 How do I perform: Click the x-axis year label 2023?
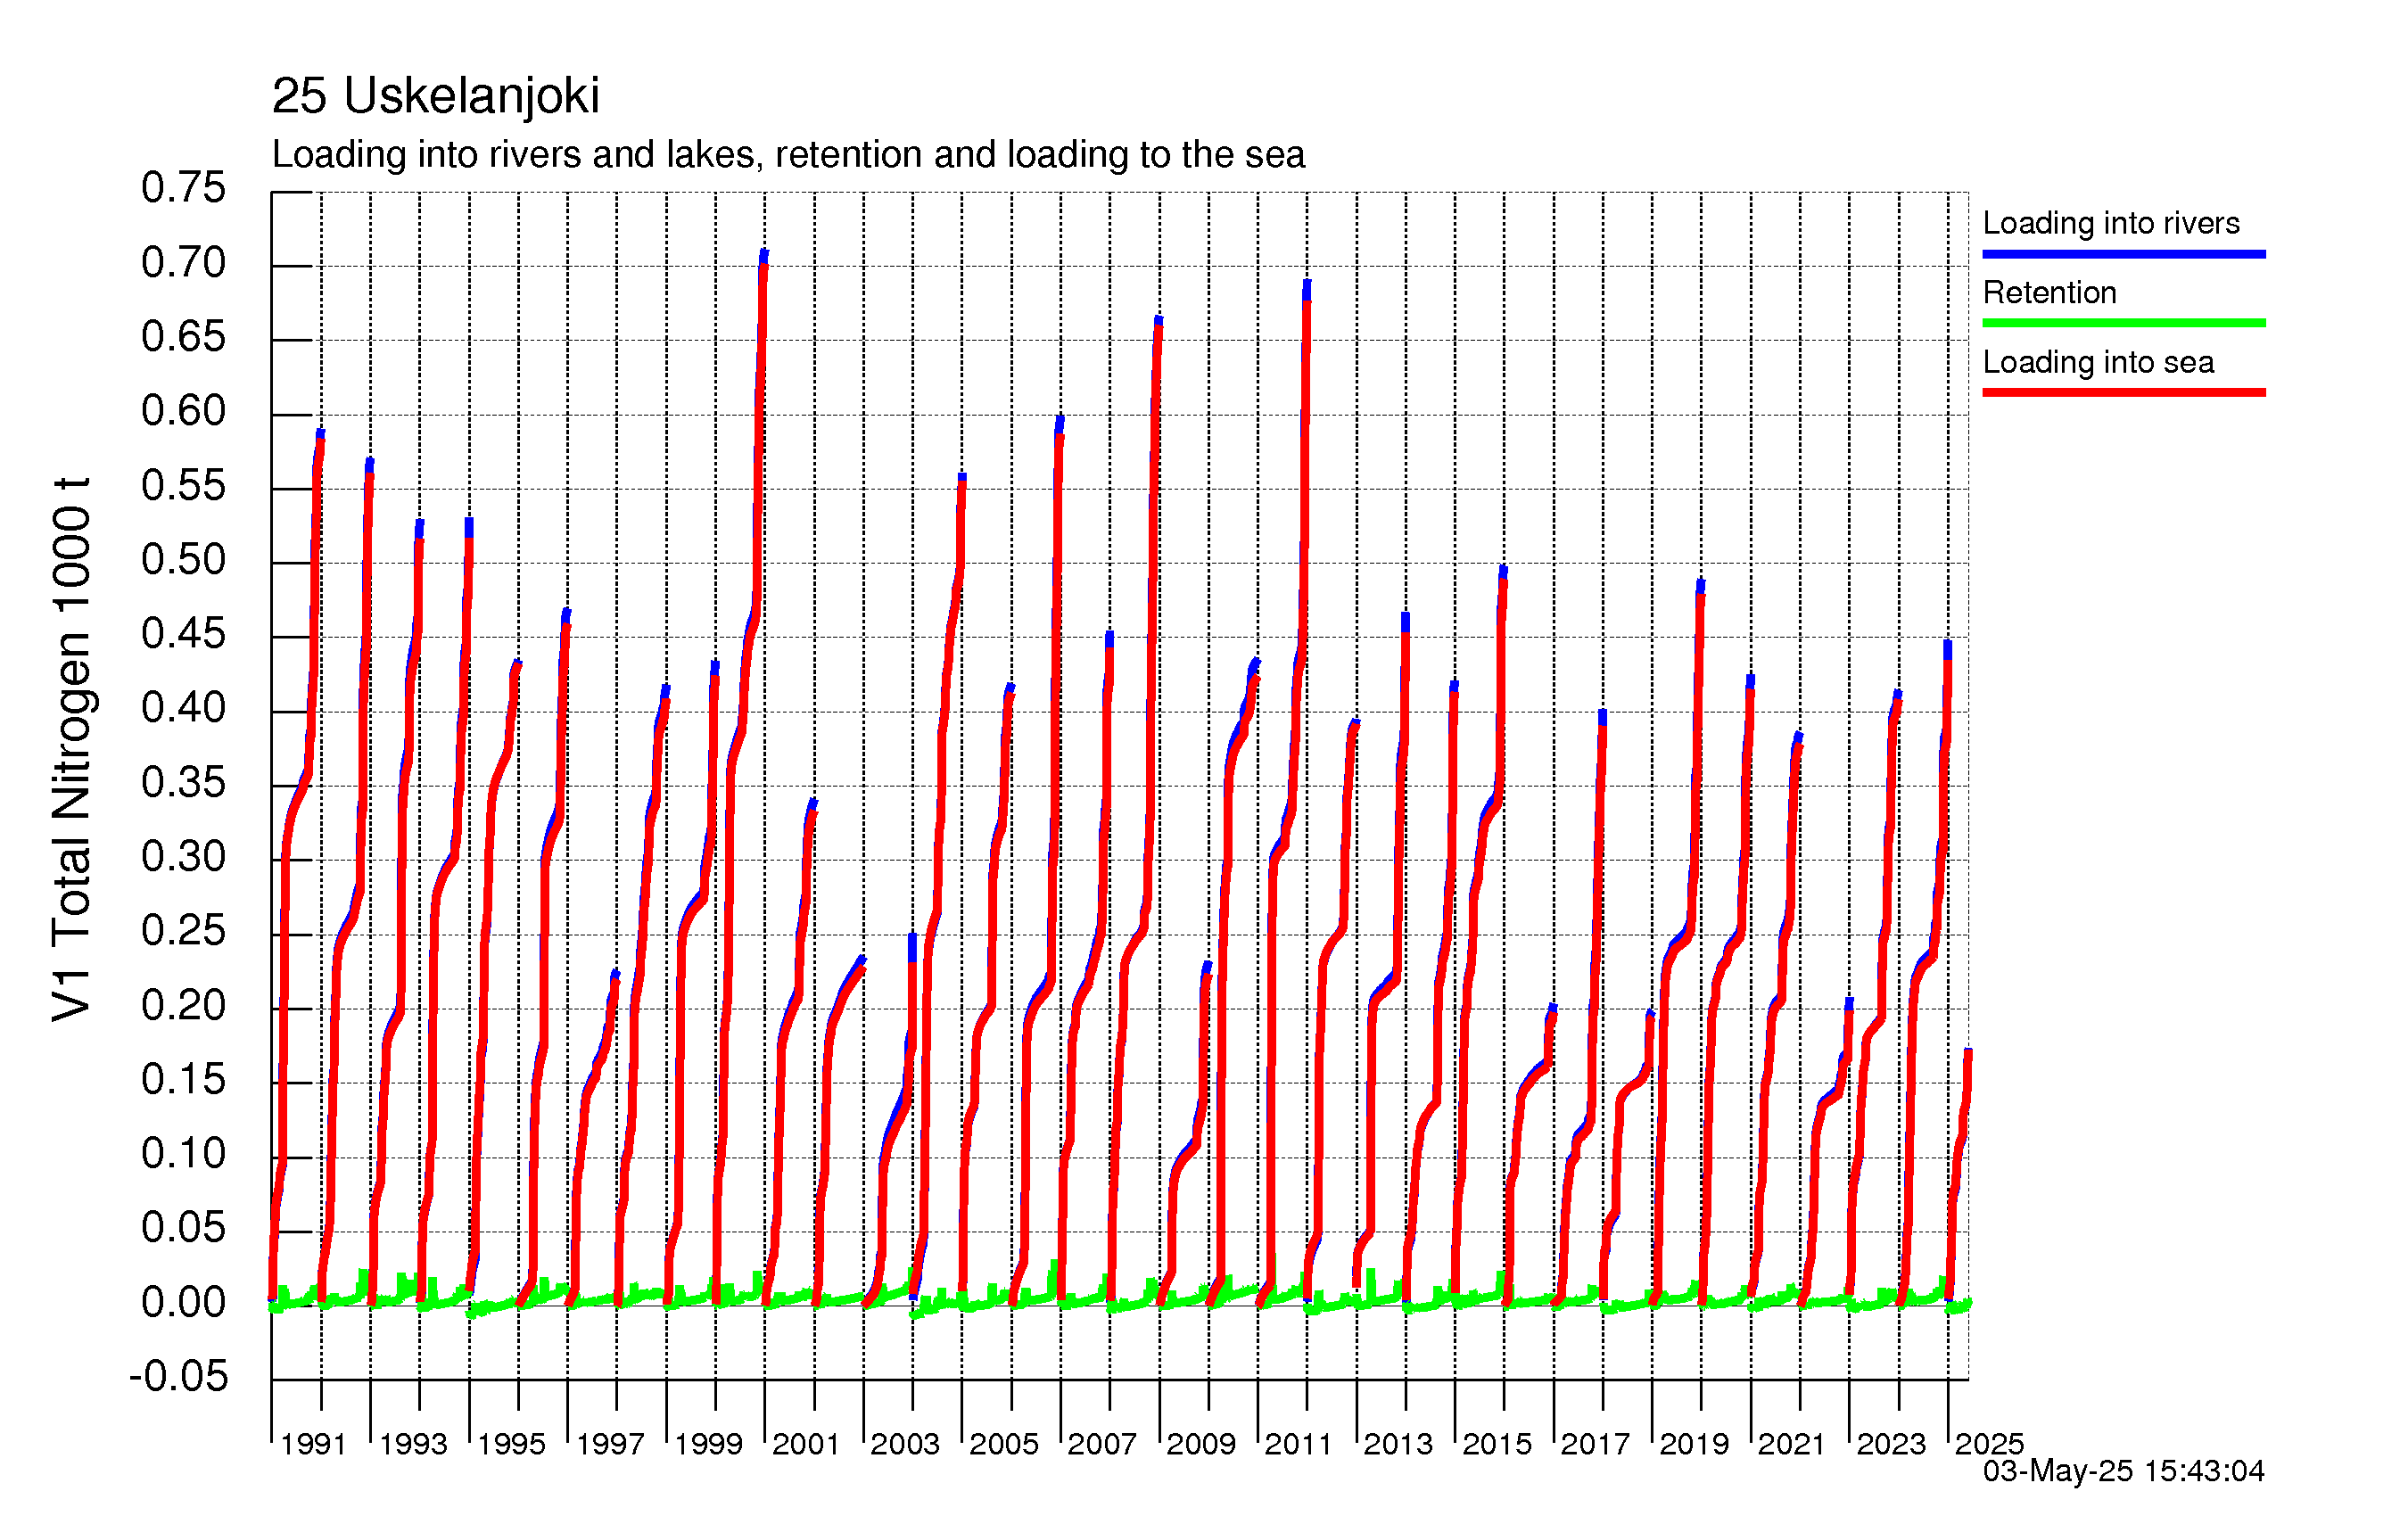(x=1891, y=1444)
